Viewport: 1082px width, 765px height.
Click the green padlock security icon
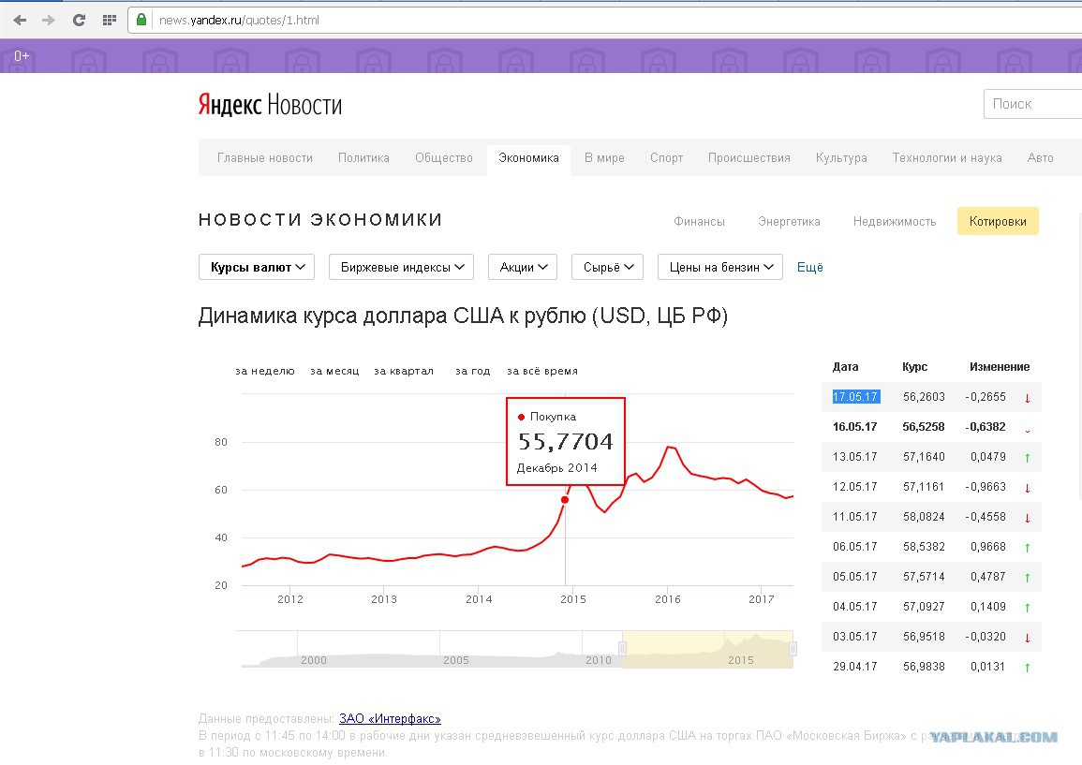tap(141, 20)
